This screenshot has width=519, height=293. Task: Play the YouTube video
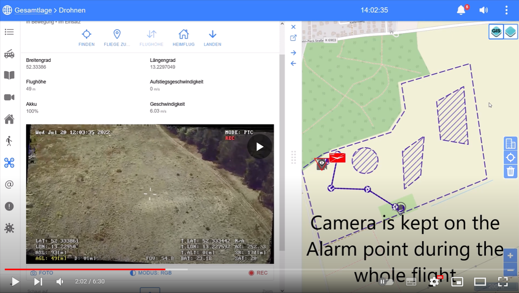point(15,282)
